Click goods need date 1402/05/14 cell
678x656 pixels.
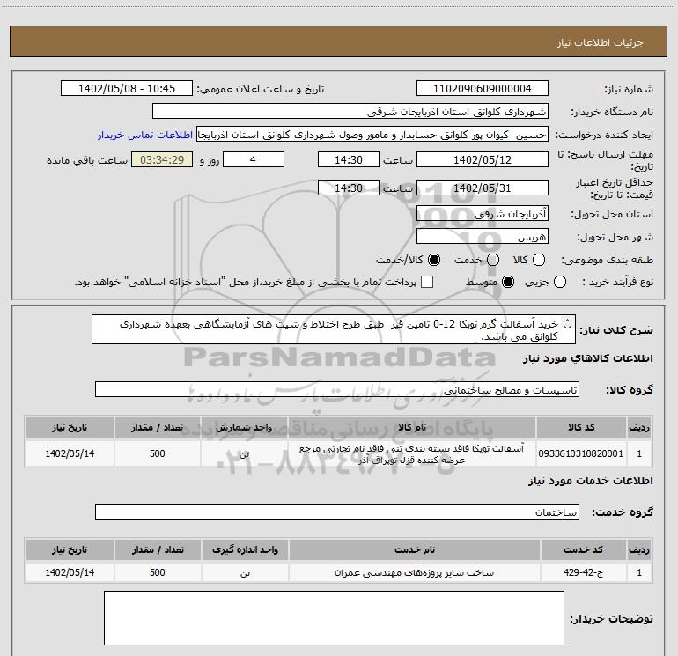(x=70, y=453)
